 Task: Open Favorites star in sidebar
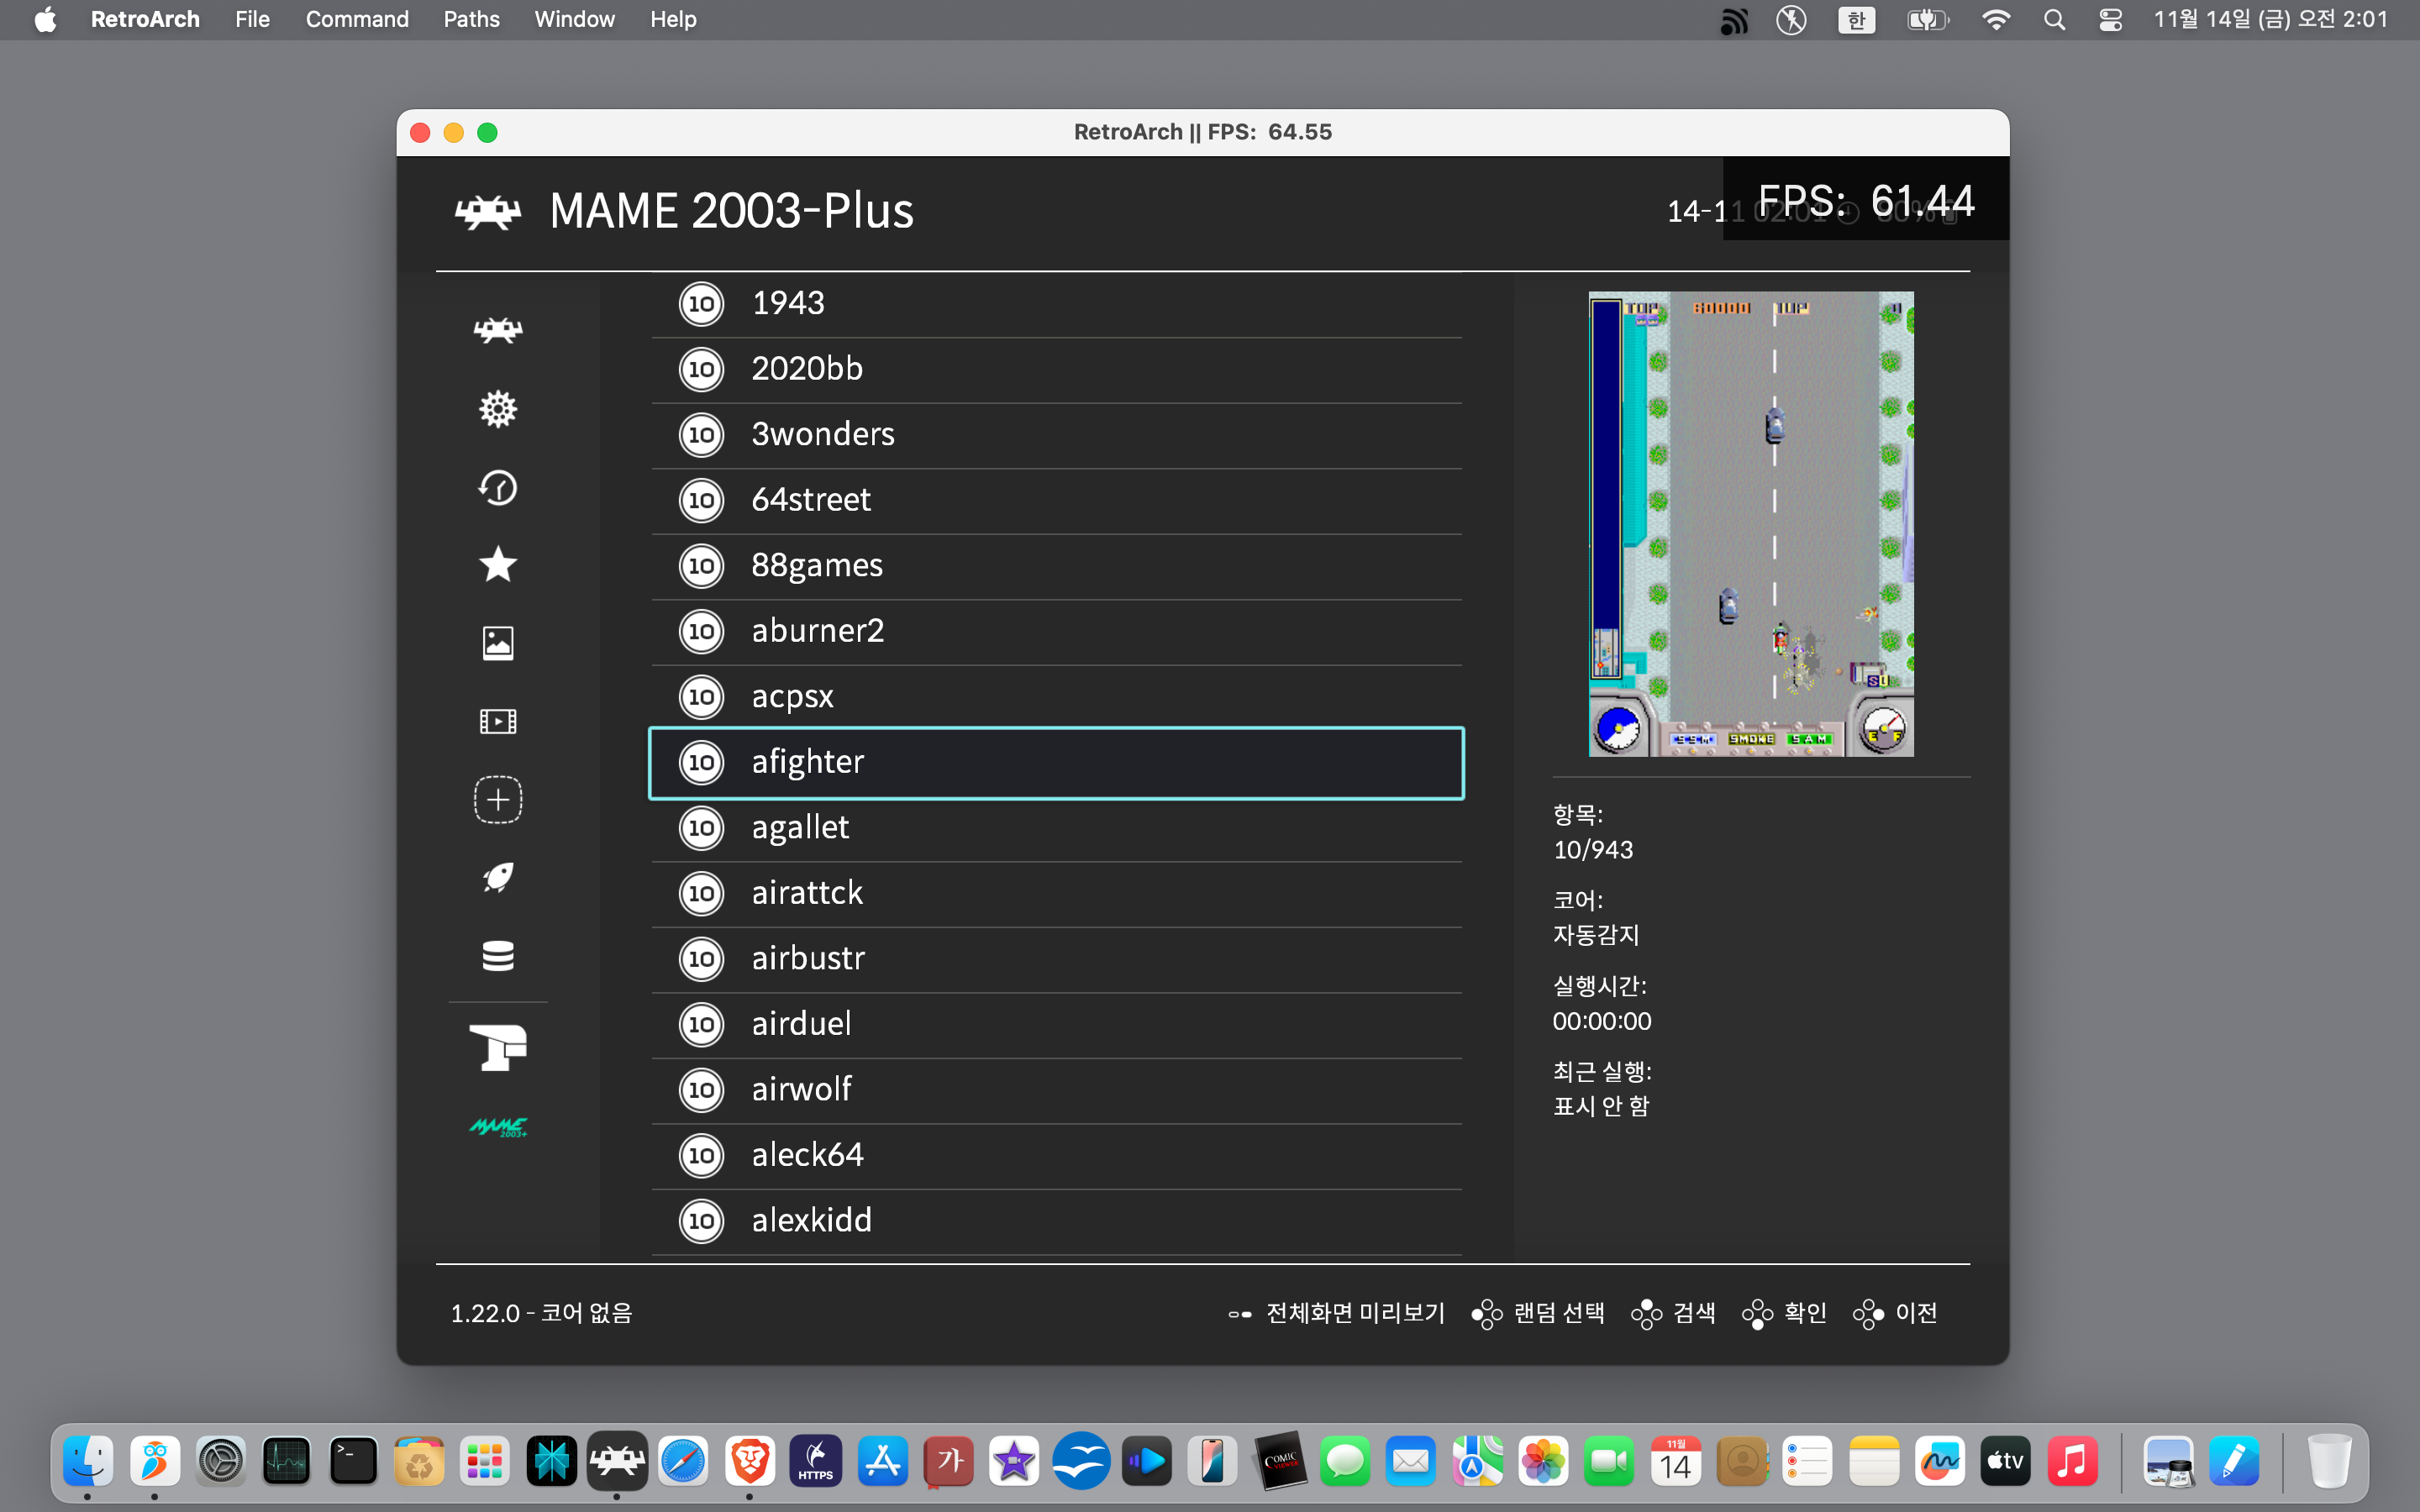pyautogui.click(x=497, y=565)
